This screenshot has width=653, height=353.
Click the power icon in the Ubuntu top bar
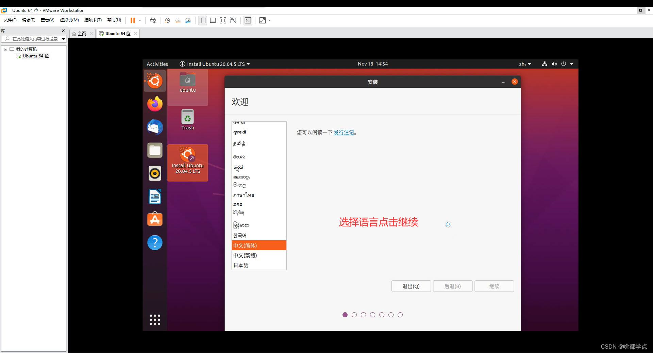[x=564, y=64]
